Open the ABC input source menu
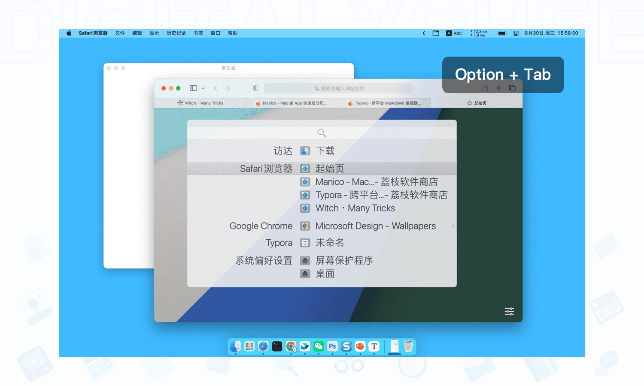This screenshot has height=386, width=644. [454, 33]
